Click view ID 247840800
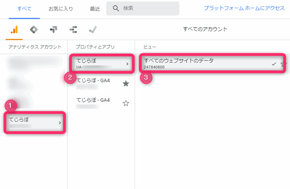 [x=154, y=67]
